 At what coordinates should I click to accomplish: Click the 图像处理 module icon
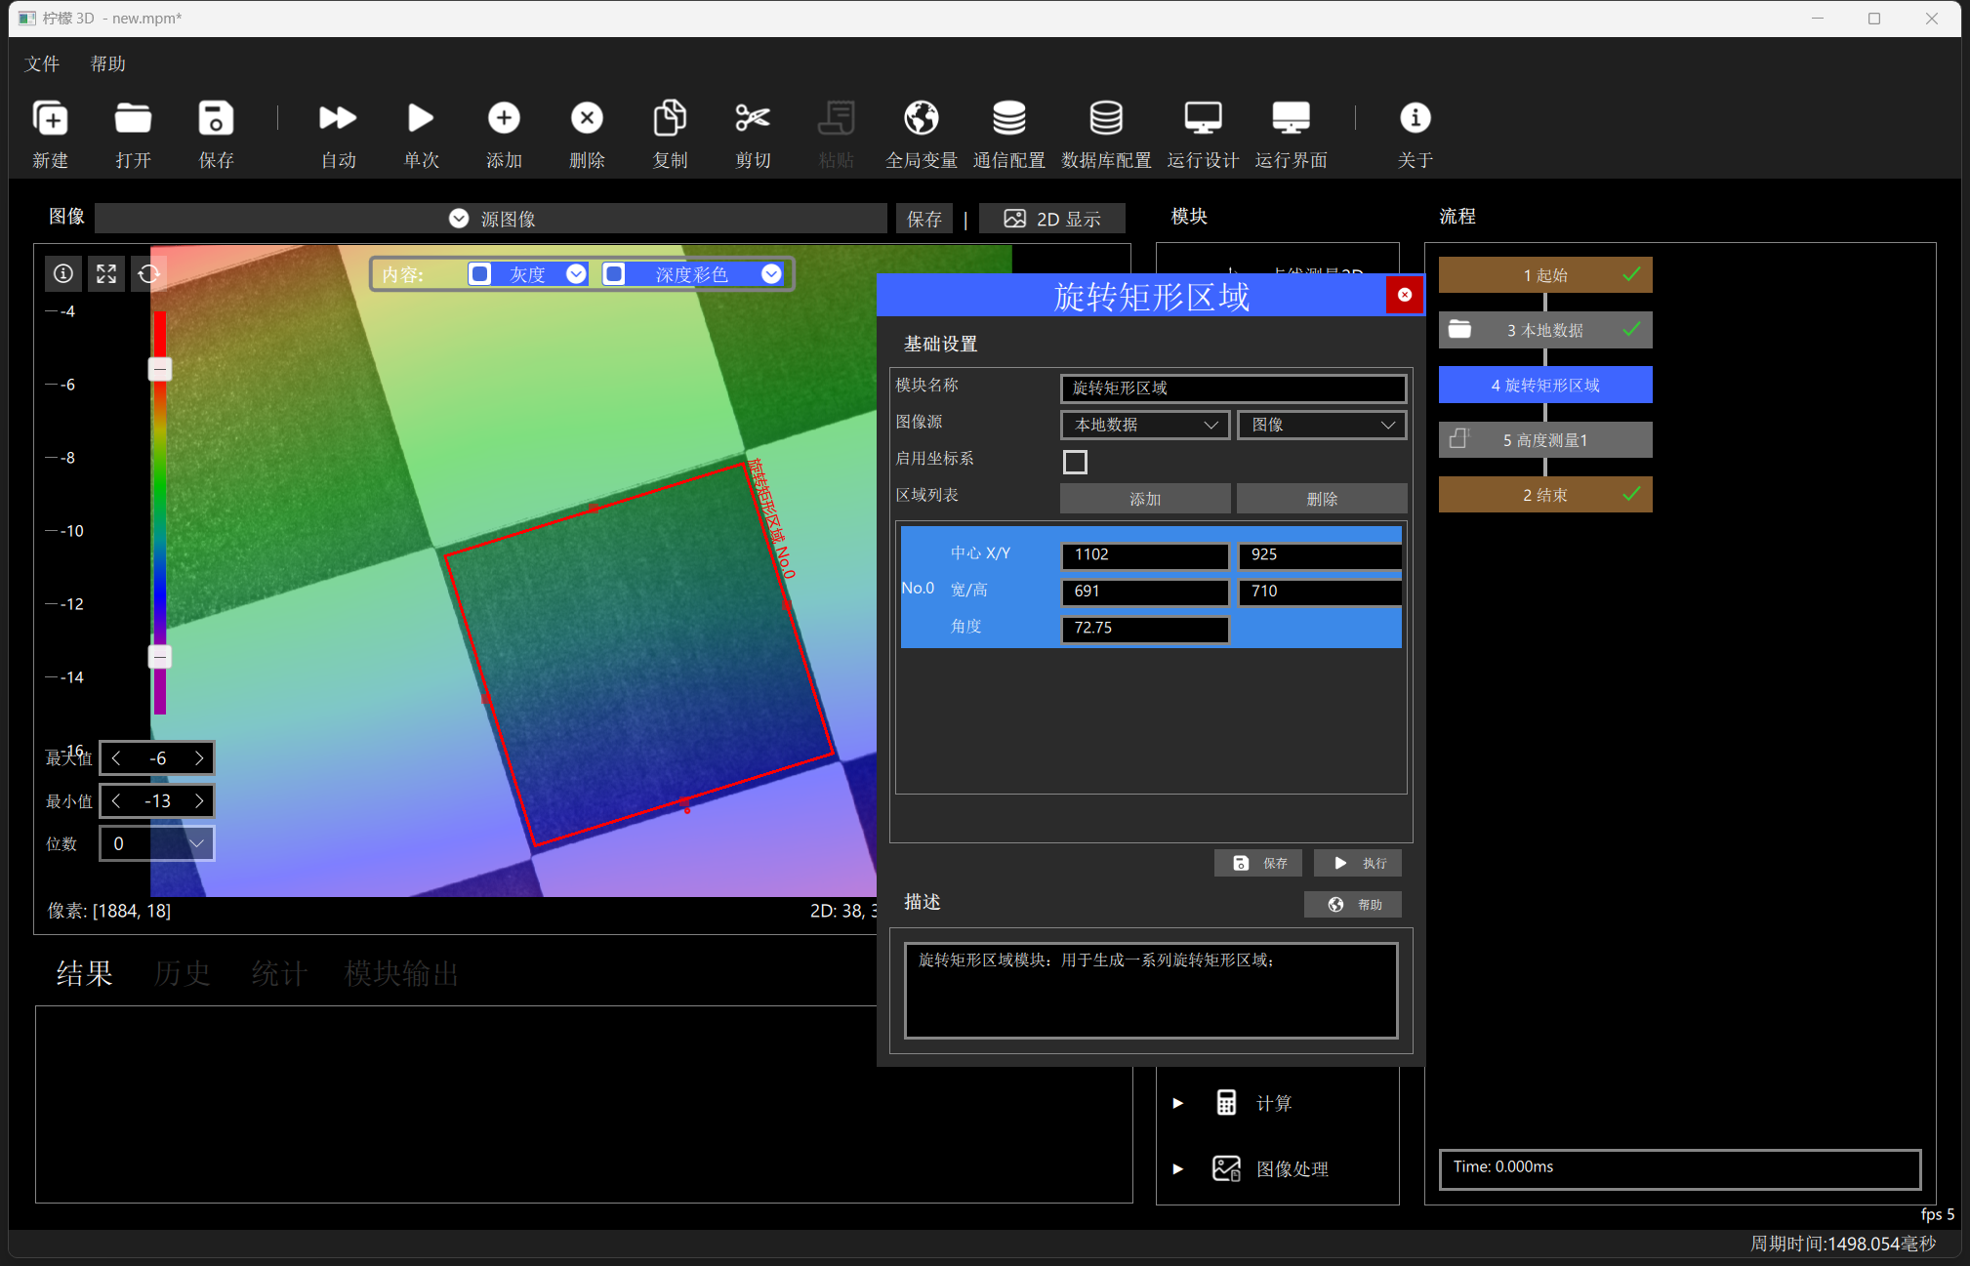click(1226, 1168)
